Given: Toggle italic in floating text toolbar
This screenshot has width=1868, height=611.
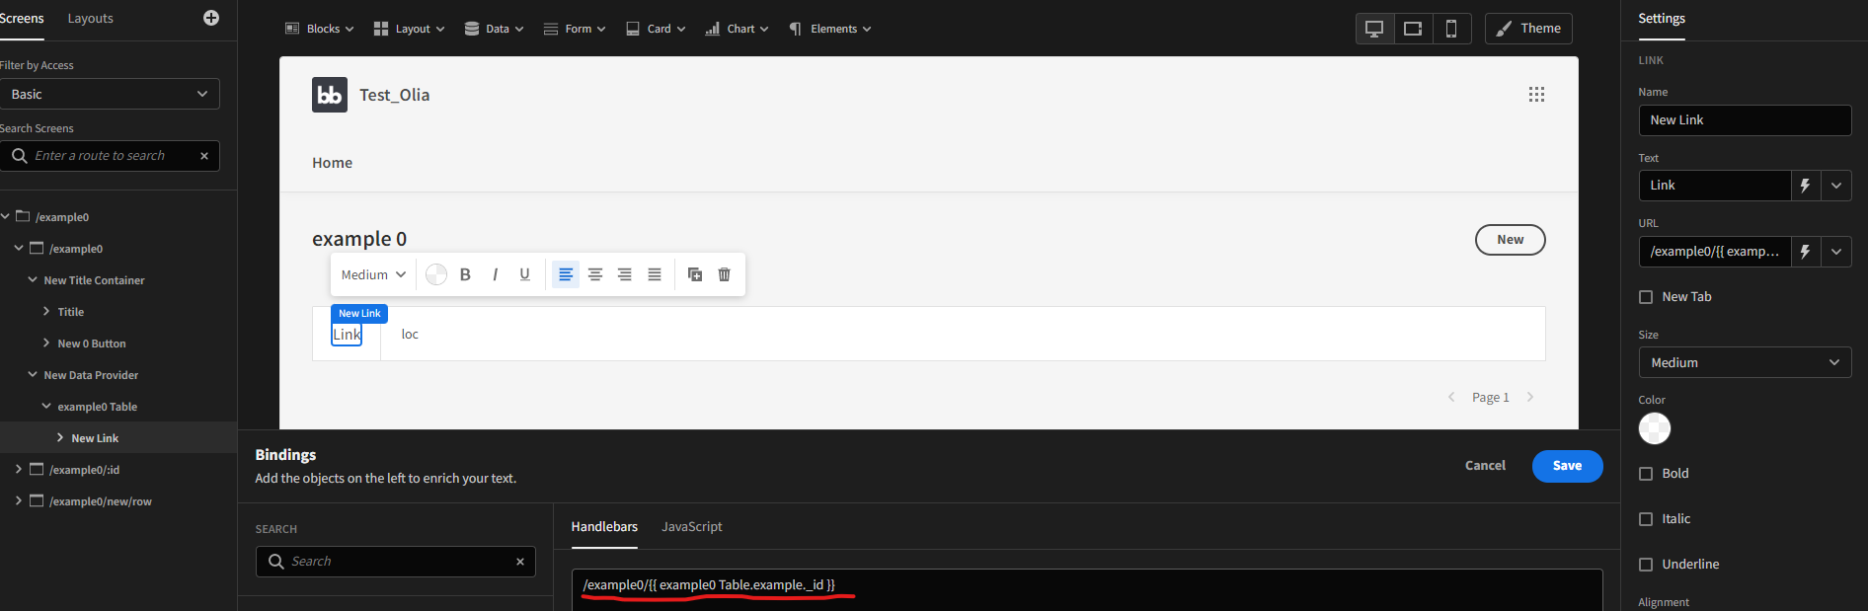Looking at the screenshot, I should pos(495,274).
